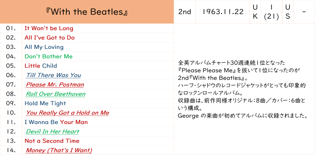Click the UK chart position "1 (21)" cell
Screen dimensions: 315x155
pos(271,12)
